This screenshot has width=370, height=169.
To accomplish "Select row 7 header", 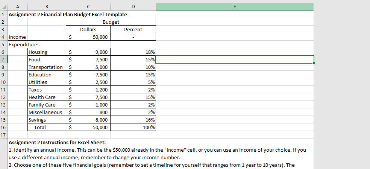I will pos(4,59).
